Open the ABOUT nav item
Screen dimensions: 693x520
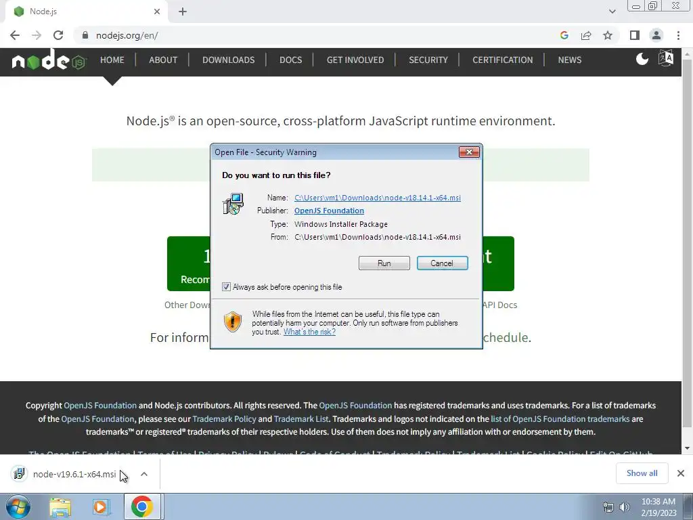(163, 60)
